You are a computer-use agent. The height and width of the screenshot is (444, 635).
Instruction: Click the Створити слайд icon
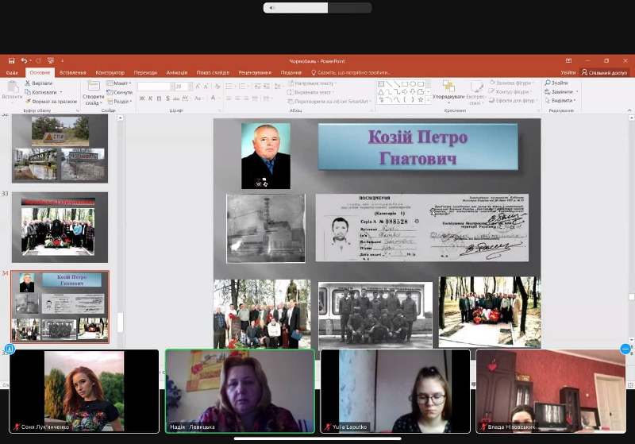pyautogui.click(x=94, y=86)
